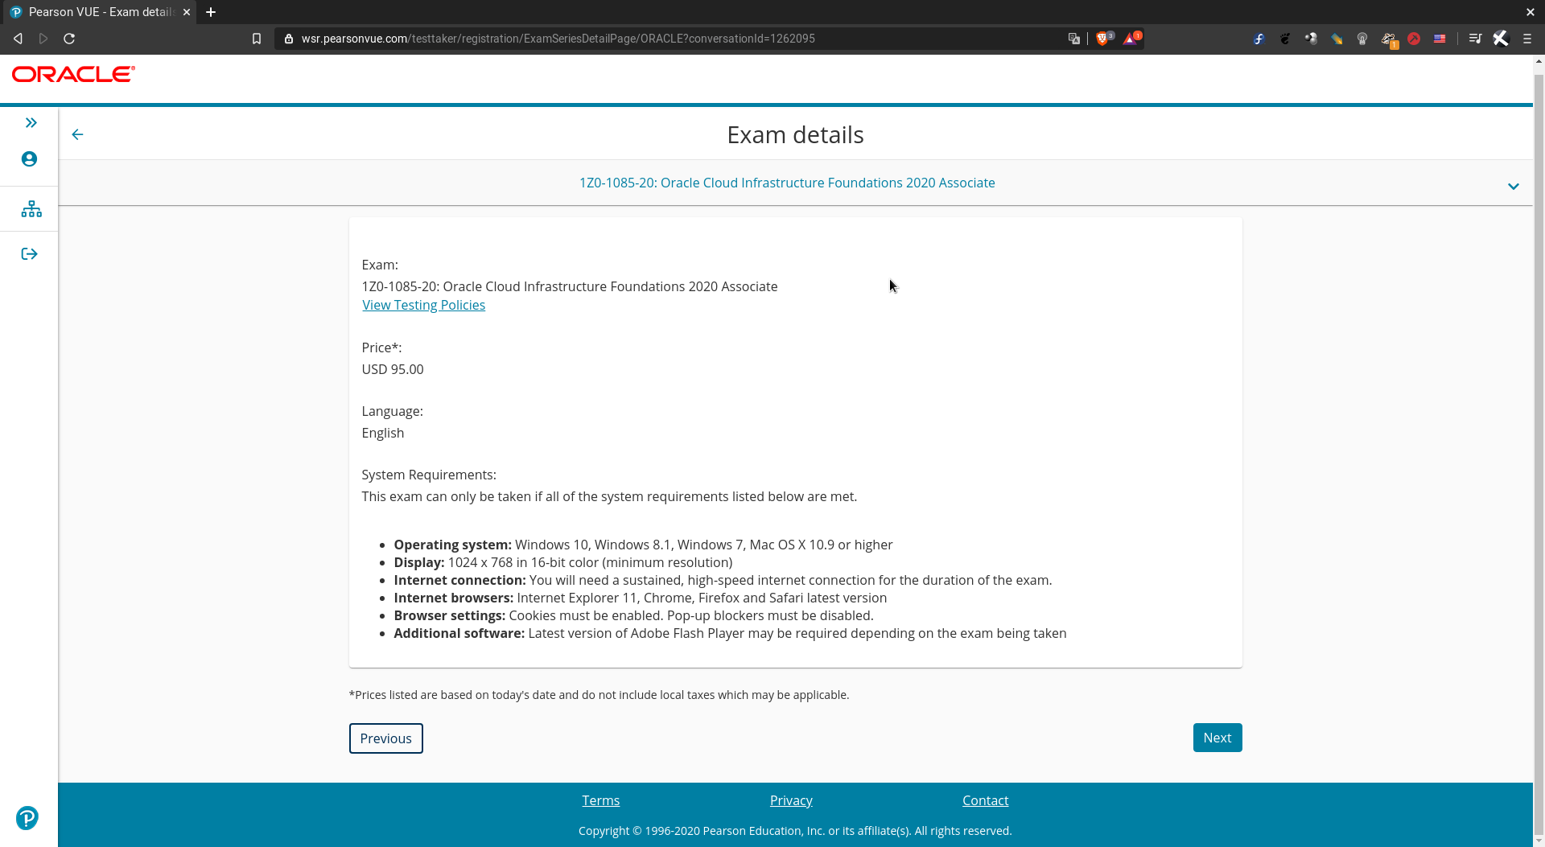Open the Brave Shields icon
The height and width of the screenshot is (847, 1545).
(1103, 38)
